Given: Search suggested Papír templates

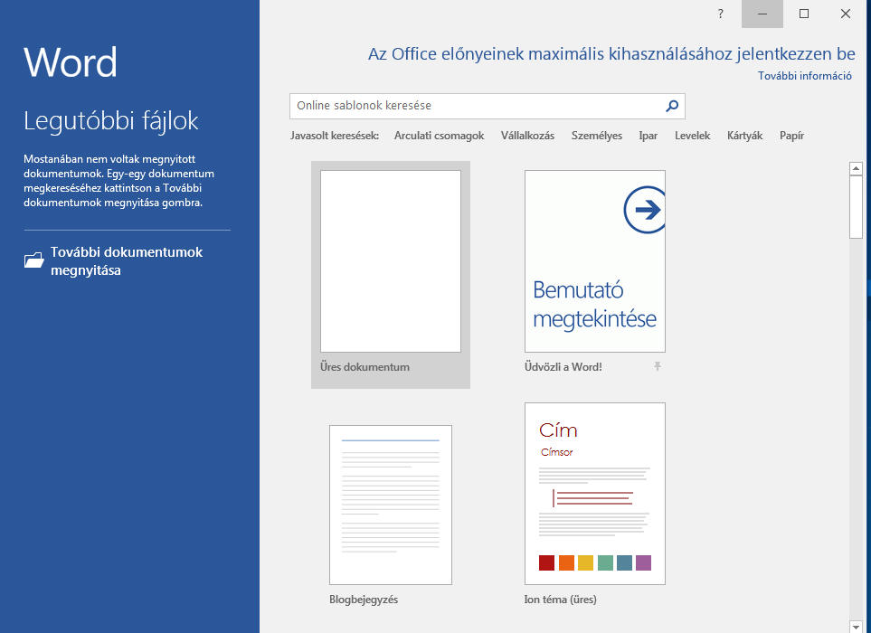Looking at the screenshot, I should pos(791,136).
